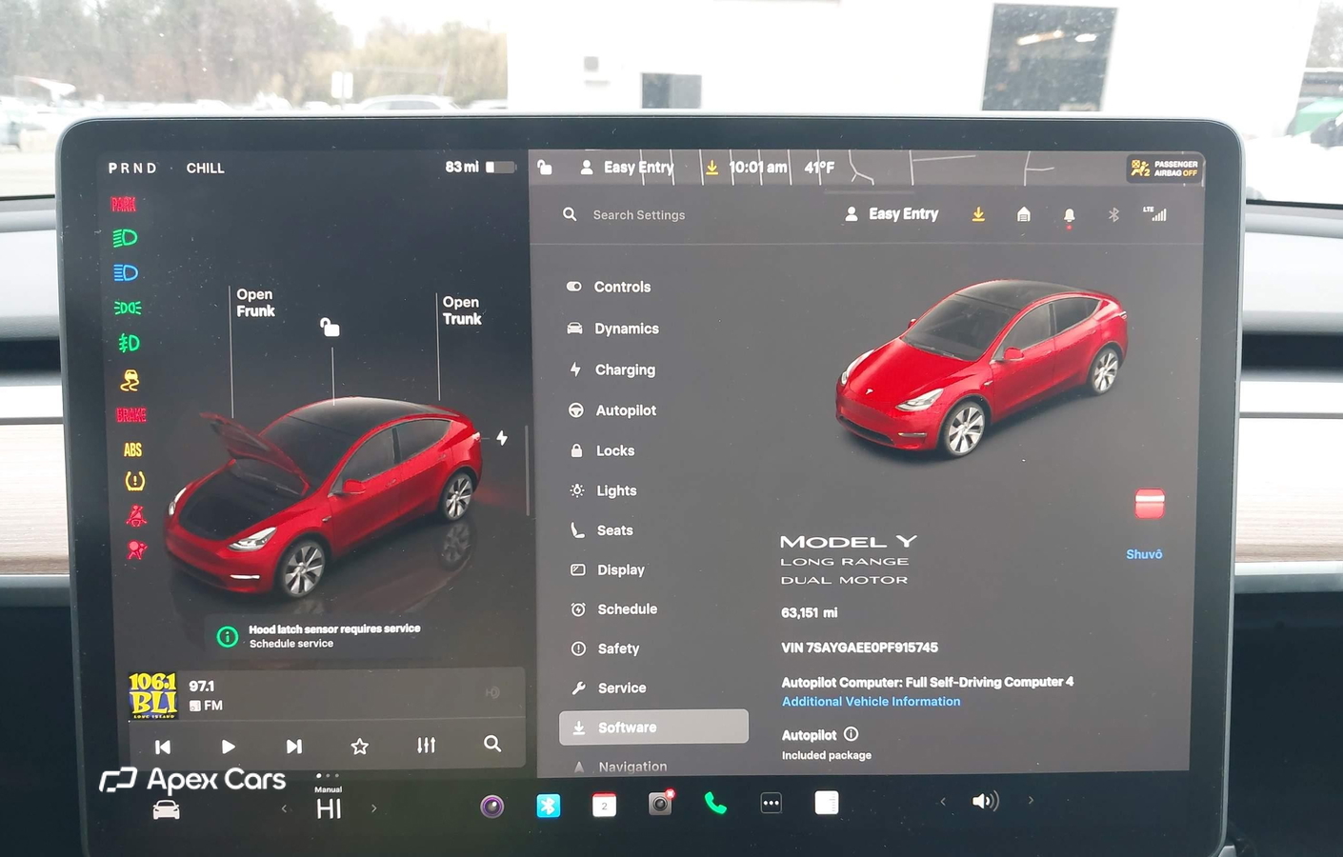Open the Bluetooth app in bottom dock
Image resolution: width=1343 pixels, height=857 pixels.
(x=548, y=806)
